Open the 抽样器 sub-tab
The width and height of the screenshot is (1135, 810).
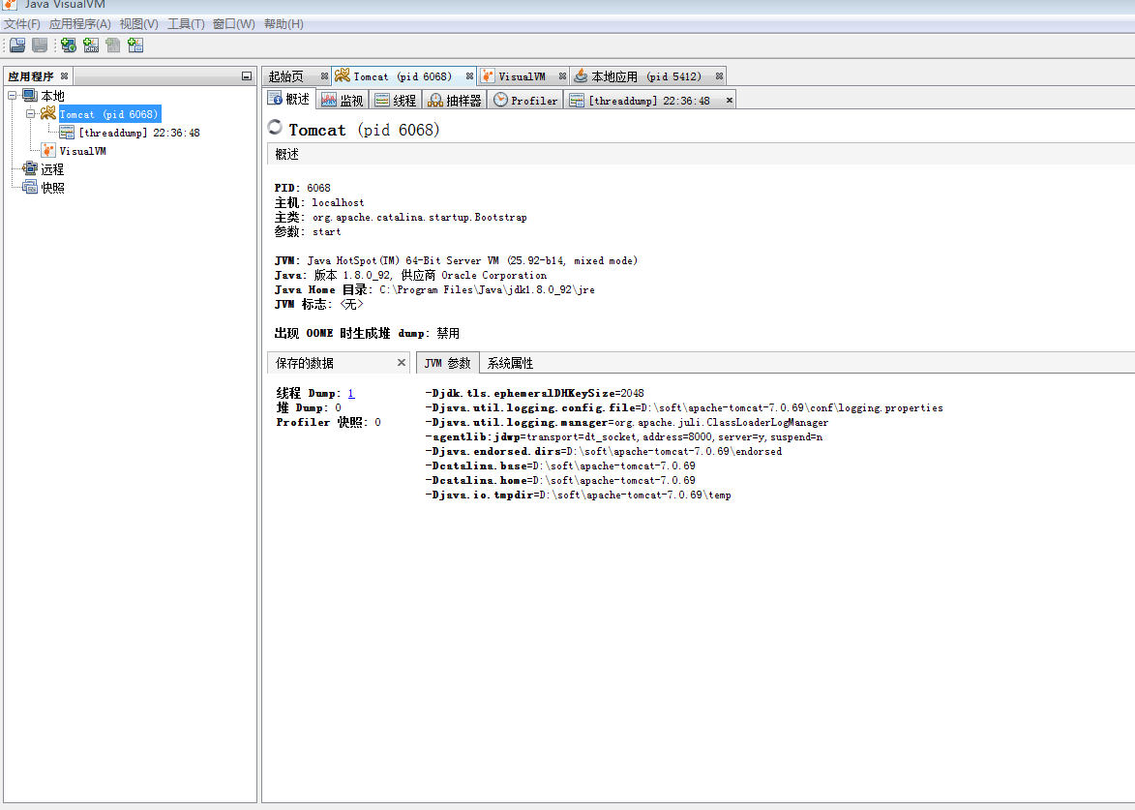pos(455,101)
